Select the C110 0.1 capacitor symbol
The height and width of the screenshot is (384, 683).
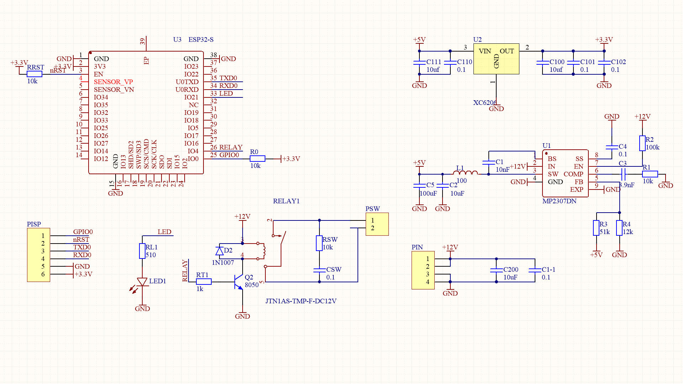pos(450,63)
